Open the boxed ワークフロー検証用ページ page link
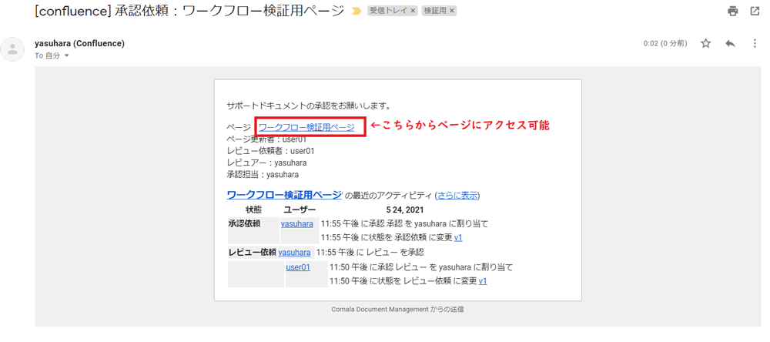Screen dimensions: 770x342 coord(306,127)
